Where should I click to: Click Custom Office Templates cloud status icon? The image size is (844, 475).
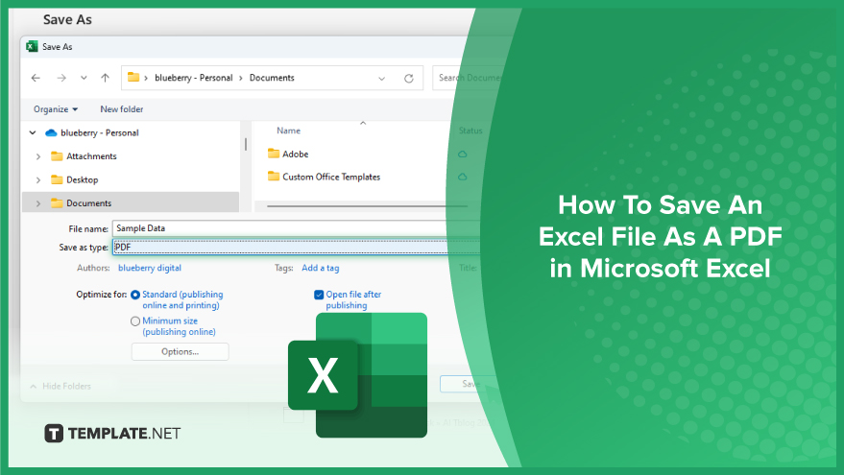(x=463, y=177)
